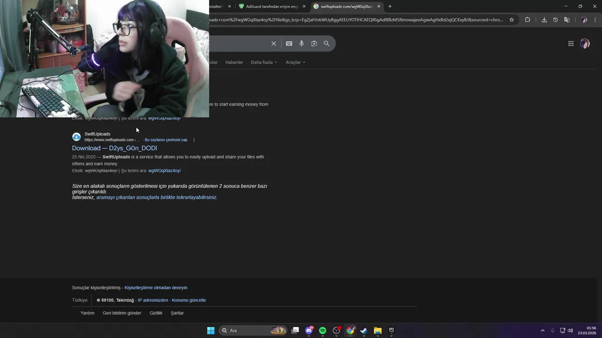Start voice search with microphone icon

[x=301, y=43]
